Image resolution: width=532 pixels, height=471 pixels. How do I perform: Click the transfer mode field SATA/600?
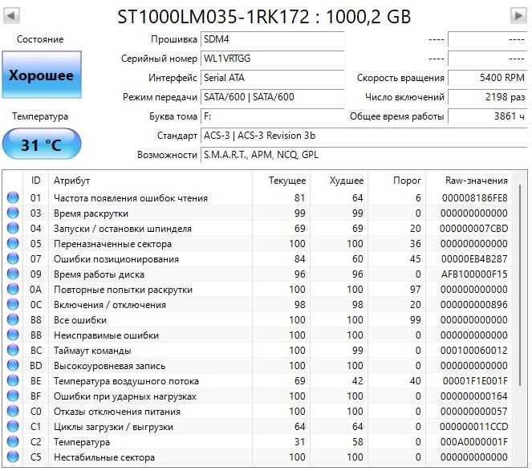(273, 97)
